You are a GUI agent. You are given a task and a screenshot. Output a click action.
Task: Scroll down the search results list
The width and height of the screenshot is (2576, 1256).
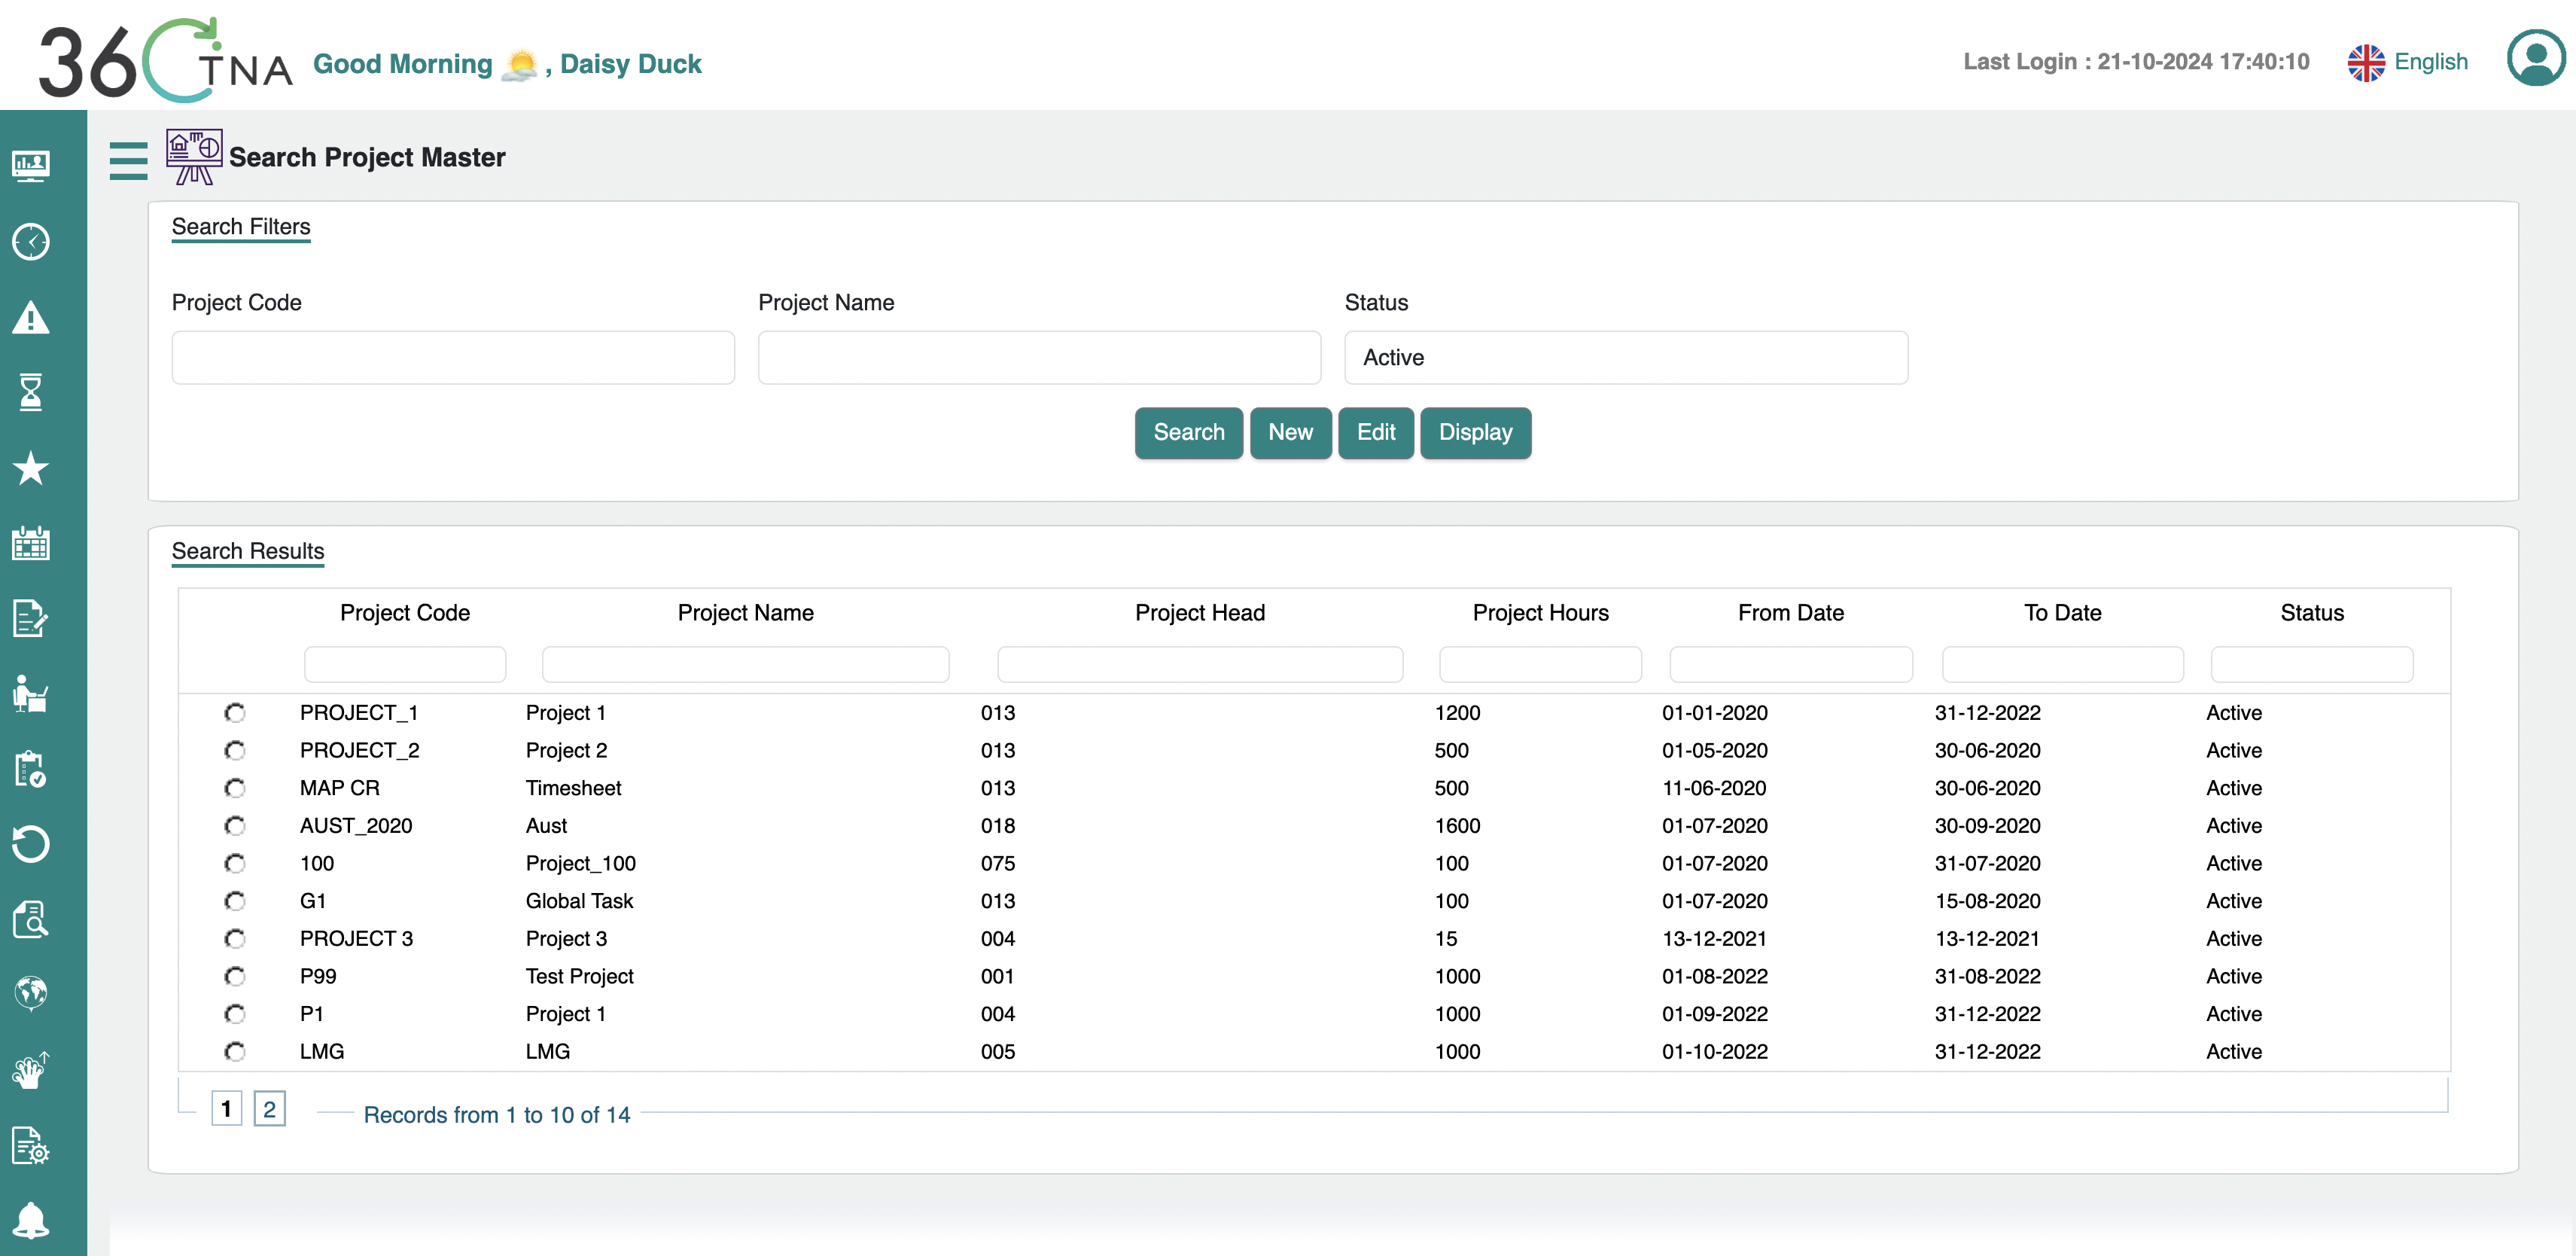[269, 1108]
